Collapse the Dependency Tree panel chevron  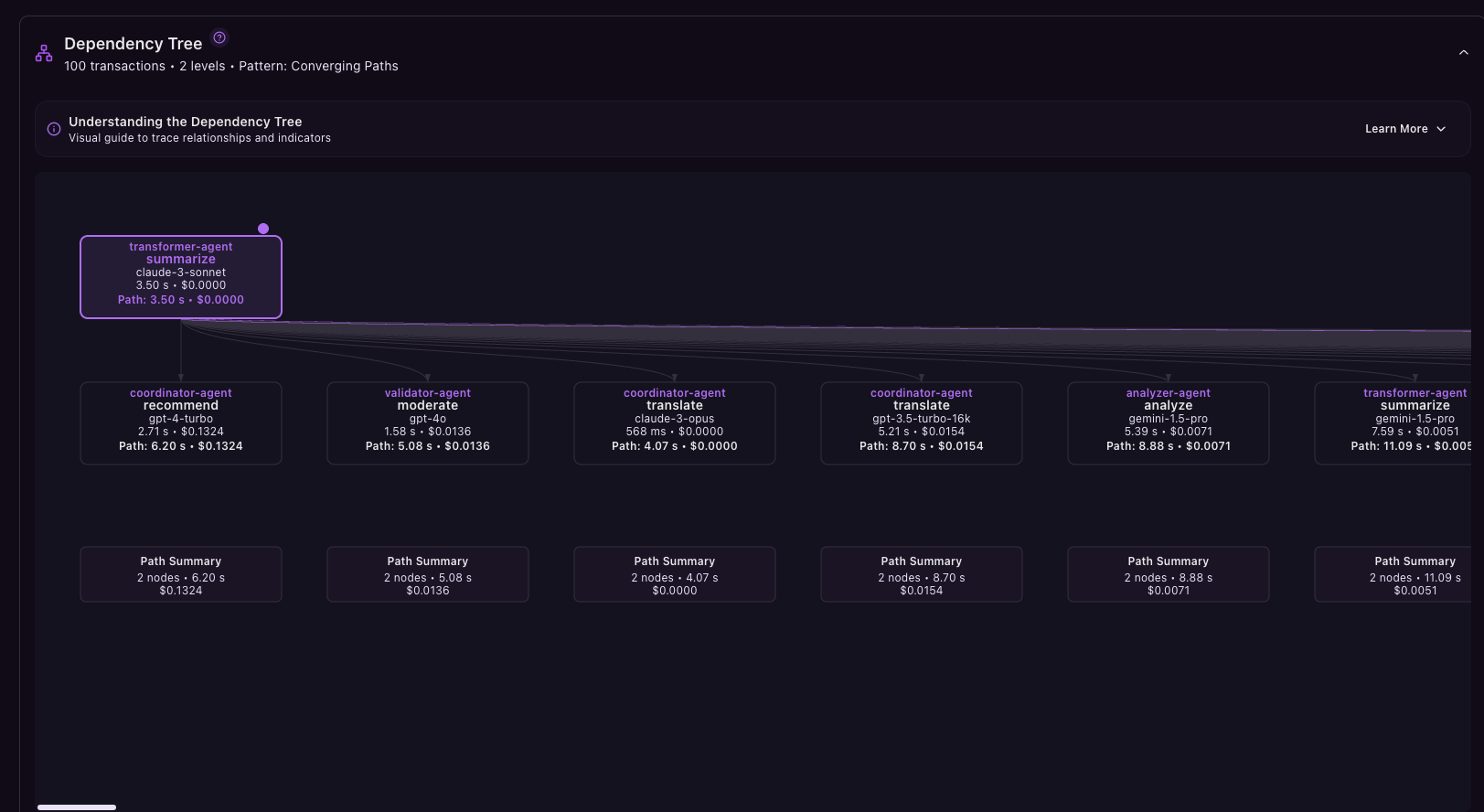click(1463, 53)
